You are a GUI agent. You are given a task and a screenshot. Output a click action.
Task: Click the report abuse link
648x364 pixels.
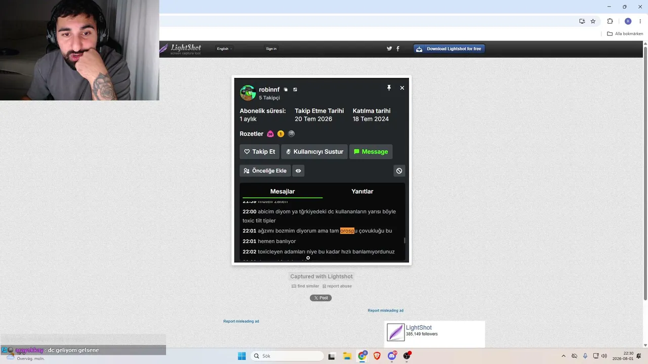337,286
